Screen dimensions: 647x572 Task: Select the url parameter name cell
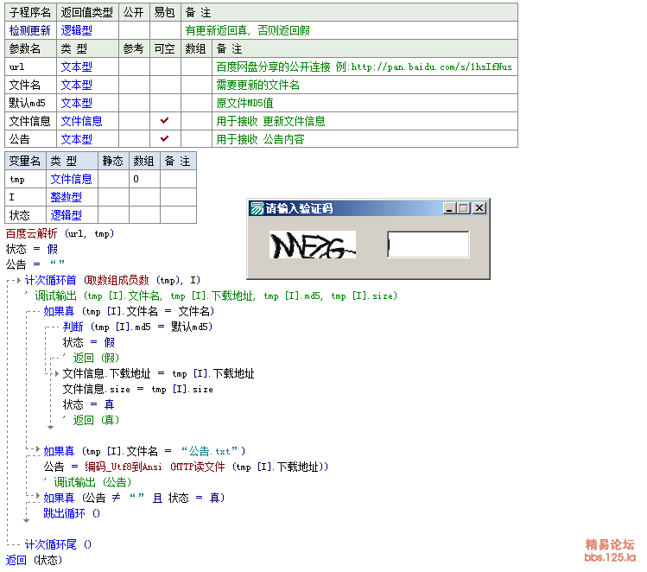[x=30, y=67]
